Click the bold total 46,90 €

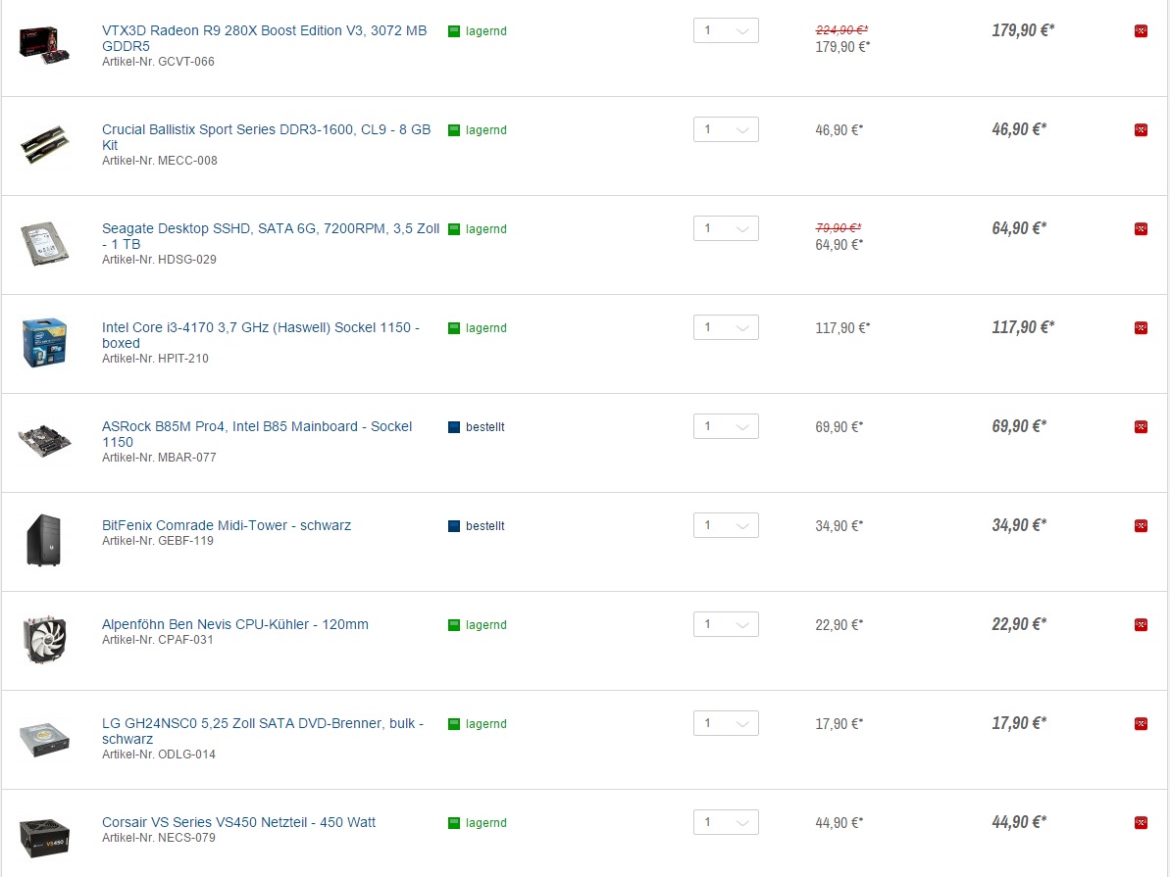tap(1019, 129)
